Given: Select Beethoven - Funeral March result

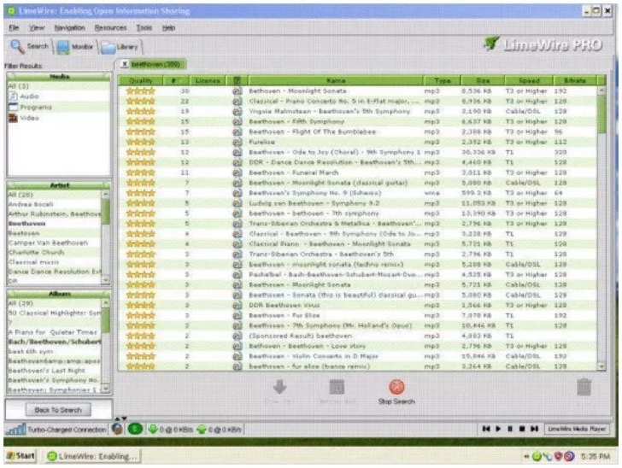Looking at the screenshot, I should (357, 173).
